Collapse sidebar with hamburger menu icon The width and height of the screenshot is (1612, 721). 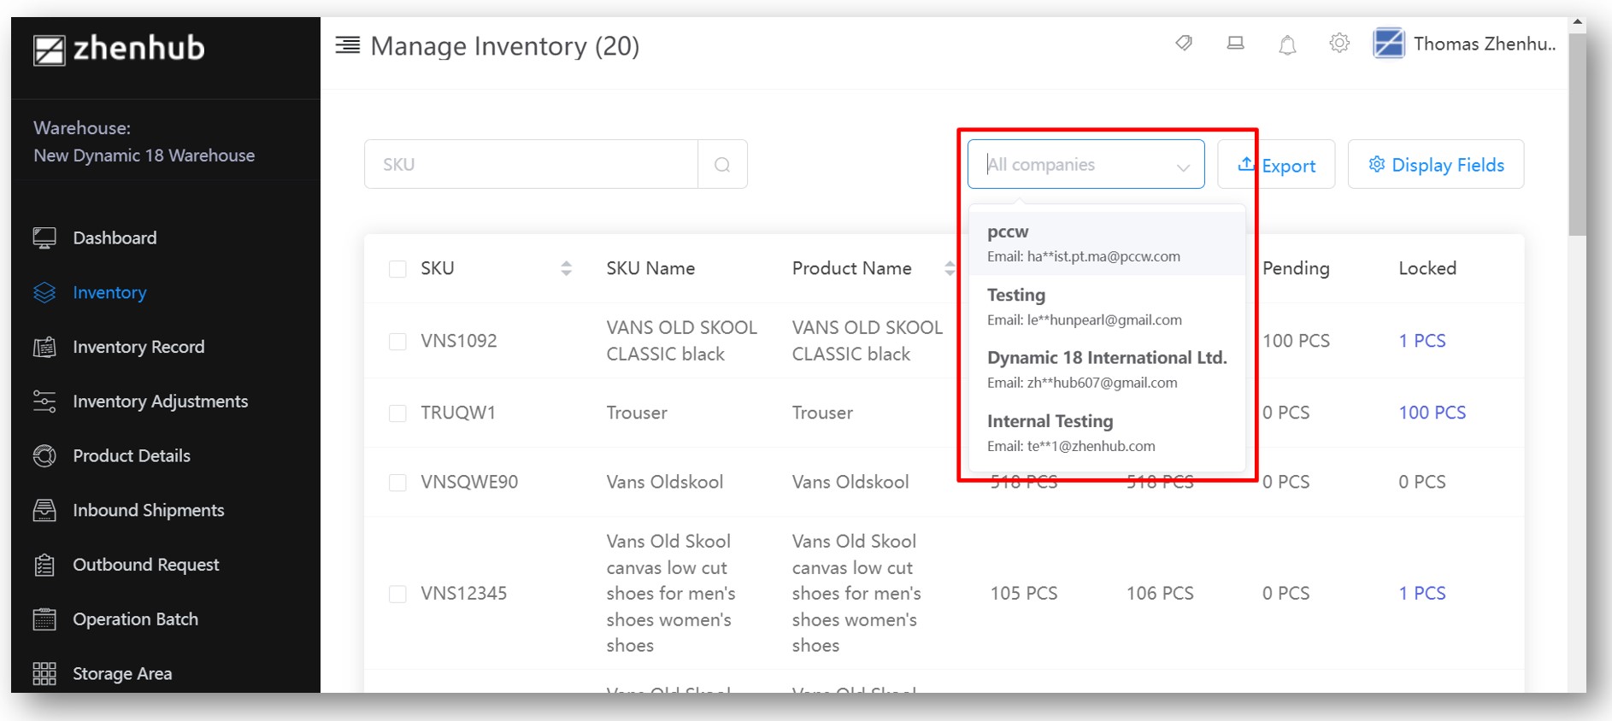(347, 45)
